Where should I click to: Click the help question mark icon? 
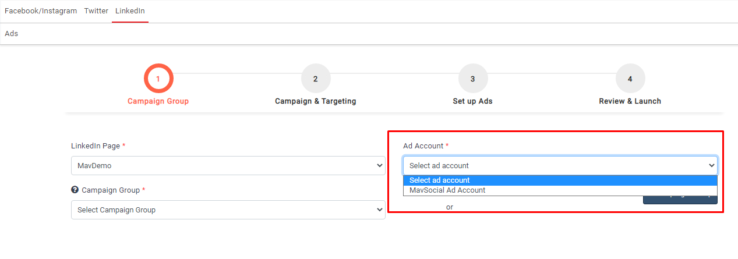(x=75, y=190)
